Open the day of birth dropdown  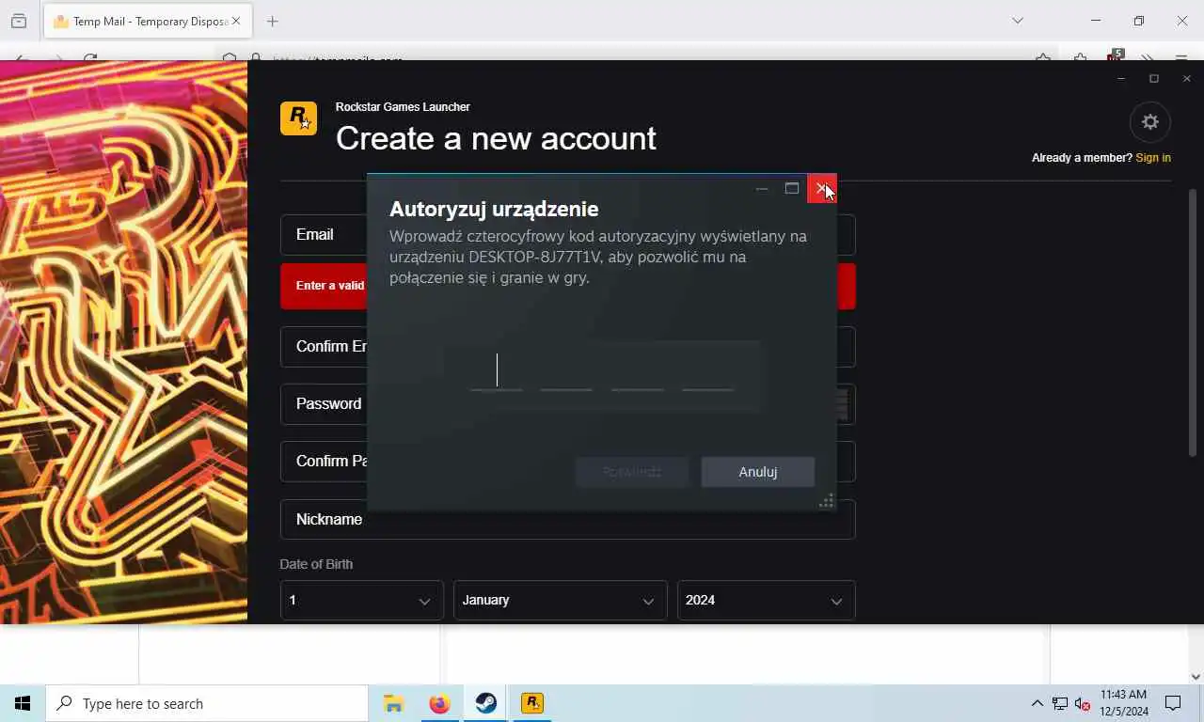click(361, 601)
